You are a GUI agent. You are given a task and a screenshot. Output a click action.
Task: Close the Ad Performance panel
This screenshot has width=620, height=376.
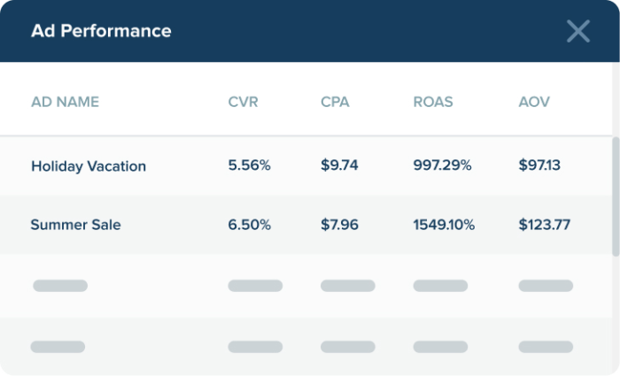pos(578,32)
